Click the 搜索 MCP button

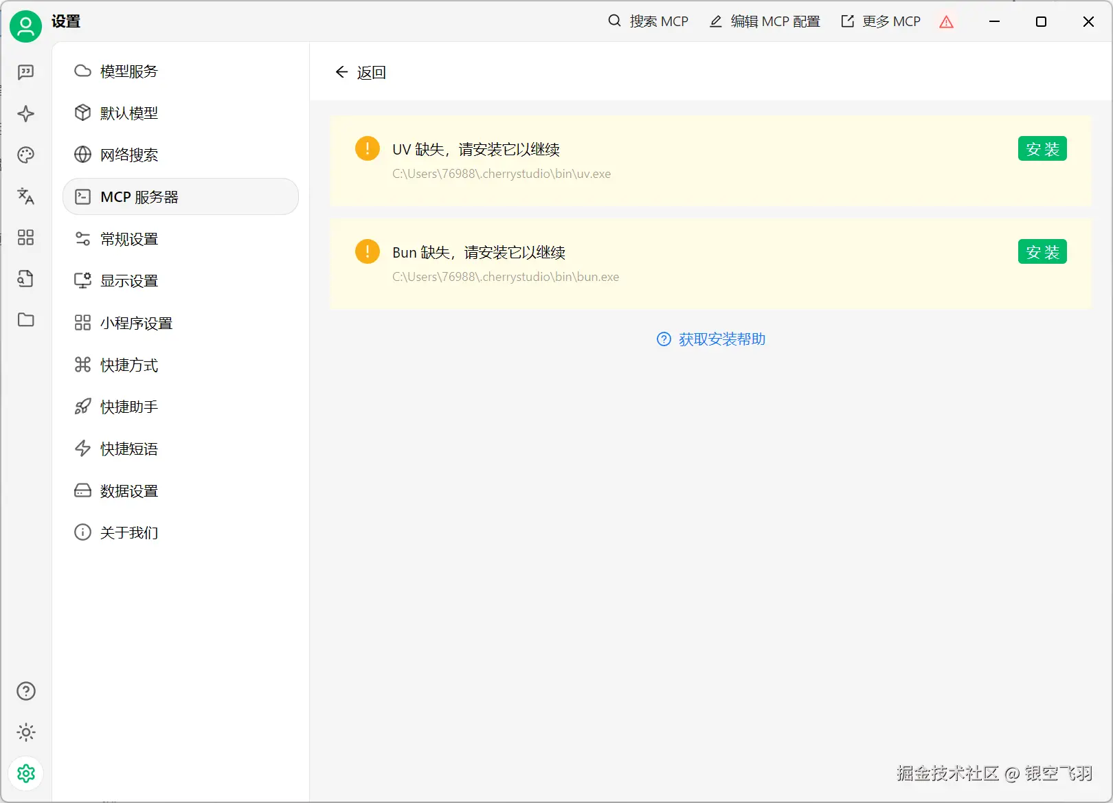648,21
